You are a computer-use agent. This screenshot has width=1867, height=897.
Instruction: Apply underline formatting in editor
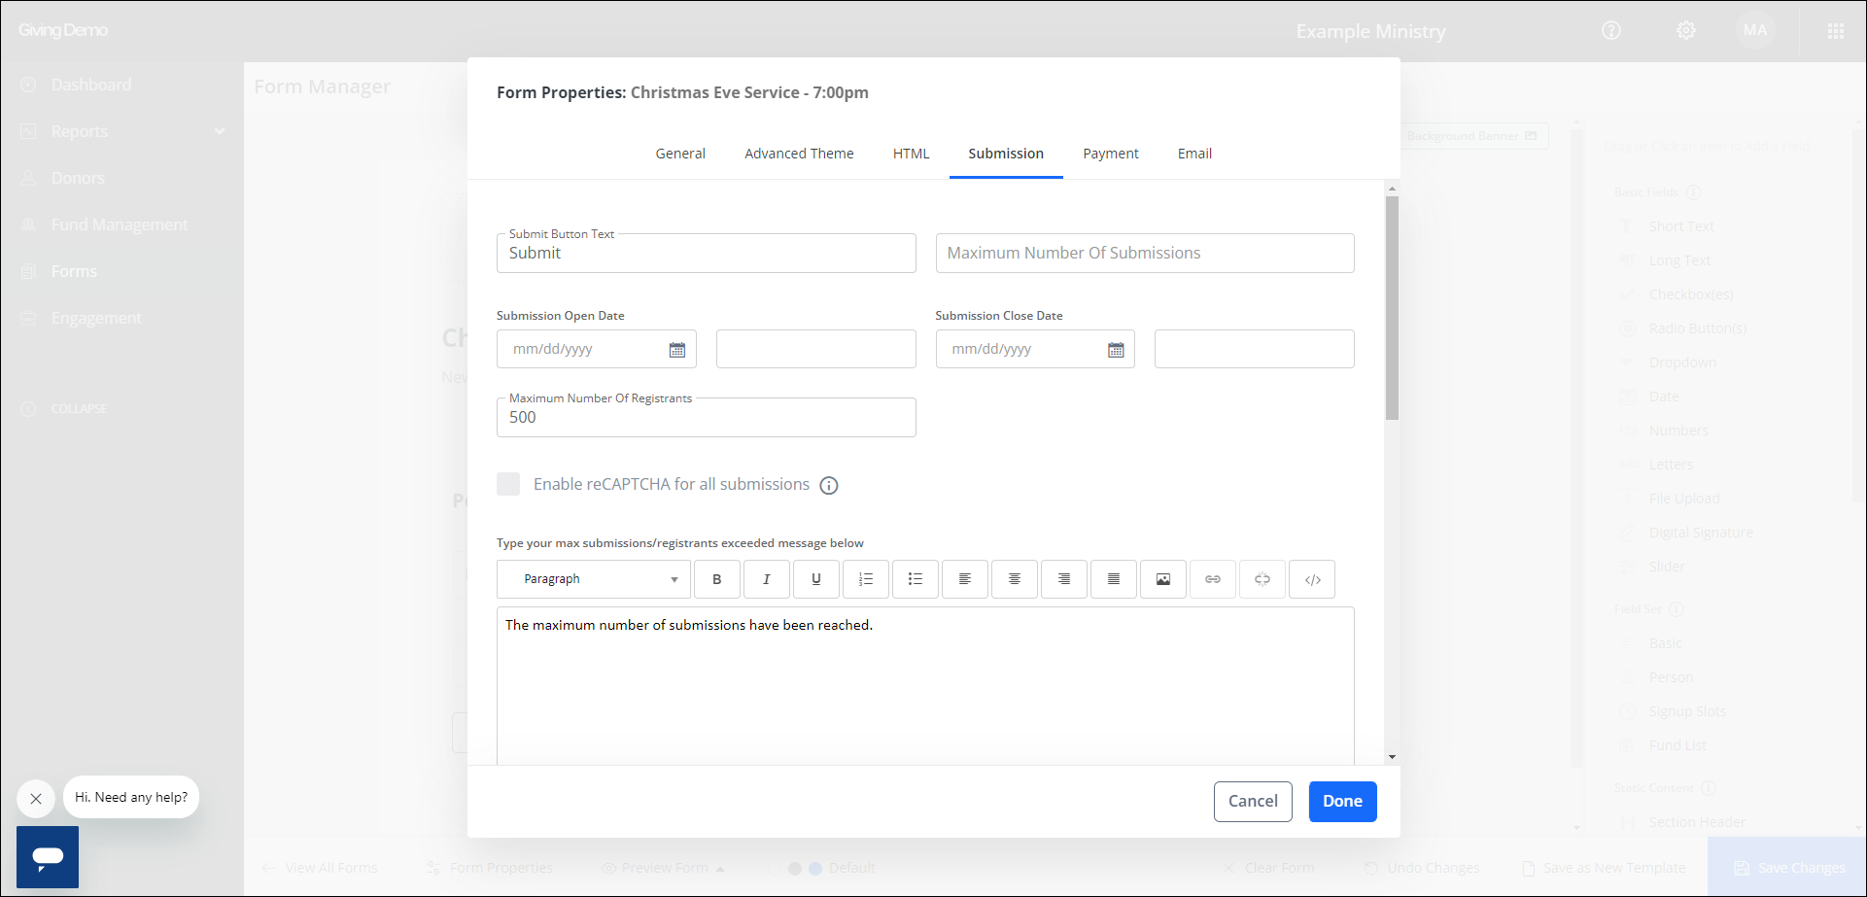(x=816, y=579)
